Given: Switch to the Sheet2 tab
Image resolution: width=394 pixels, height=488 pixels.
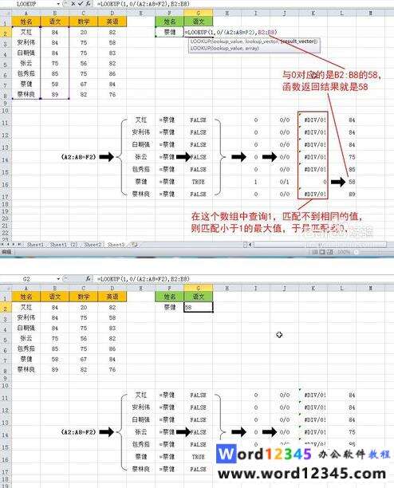Looking at the screenshot, I should [93, 245].
